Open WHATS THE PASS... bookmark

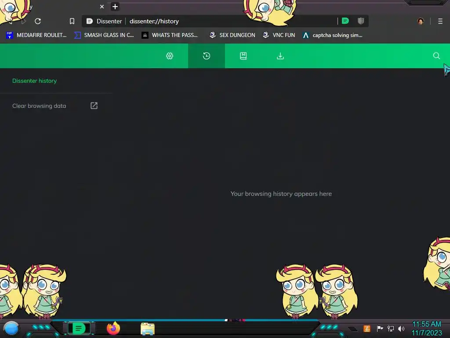170,35
